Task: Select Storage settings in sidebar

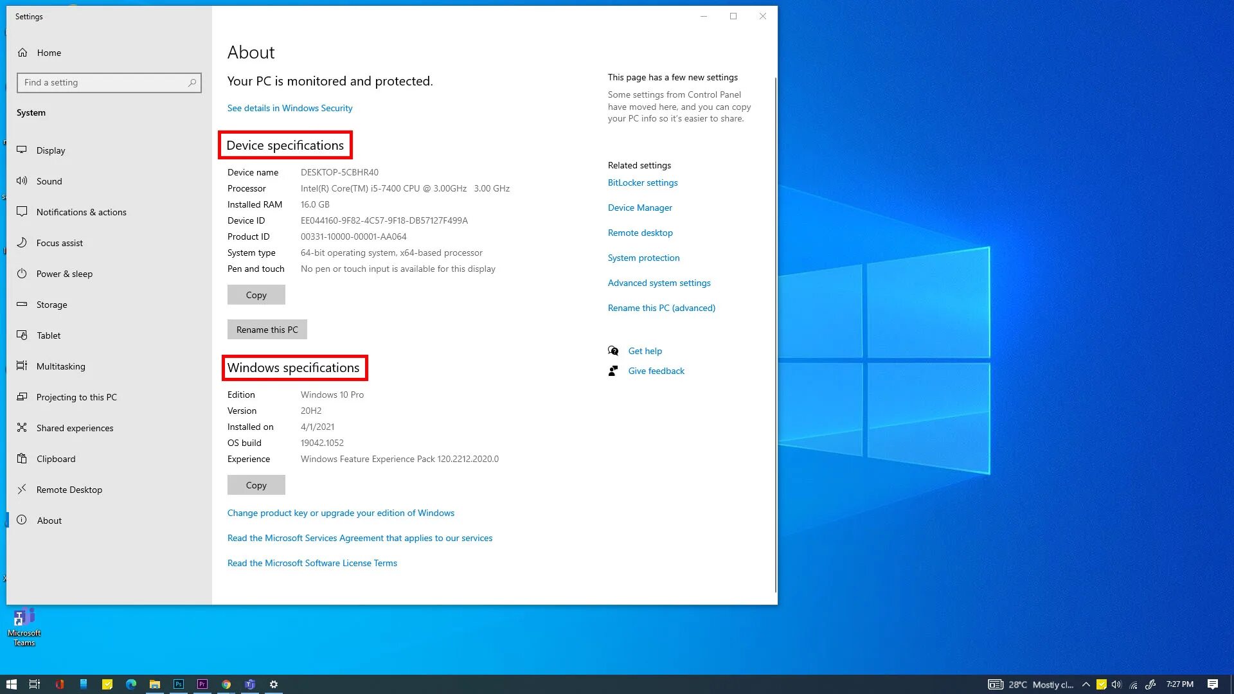Action: tap(51, 304)
